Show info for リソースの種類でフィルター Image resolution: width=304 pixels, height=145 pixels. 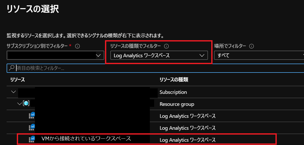point(167,46)
